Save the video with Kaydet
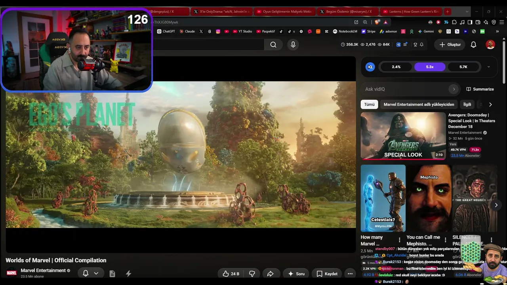 point(327,274)
